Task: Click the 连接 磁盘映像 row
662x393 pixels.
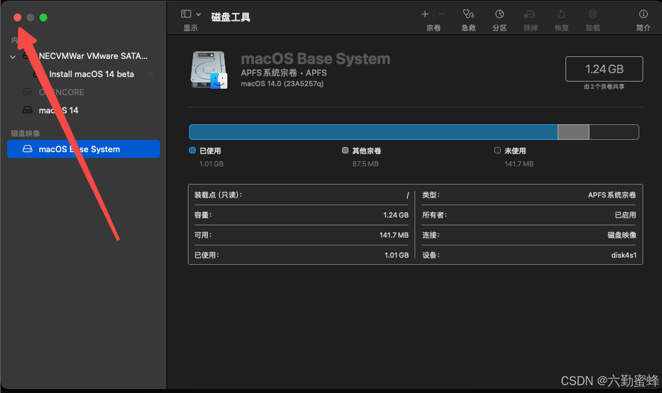Action: (529, 235)
